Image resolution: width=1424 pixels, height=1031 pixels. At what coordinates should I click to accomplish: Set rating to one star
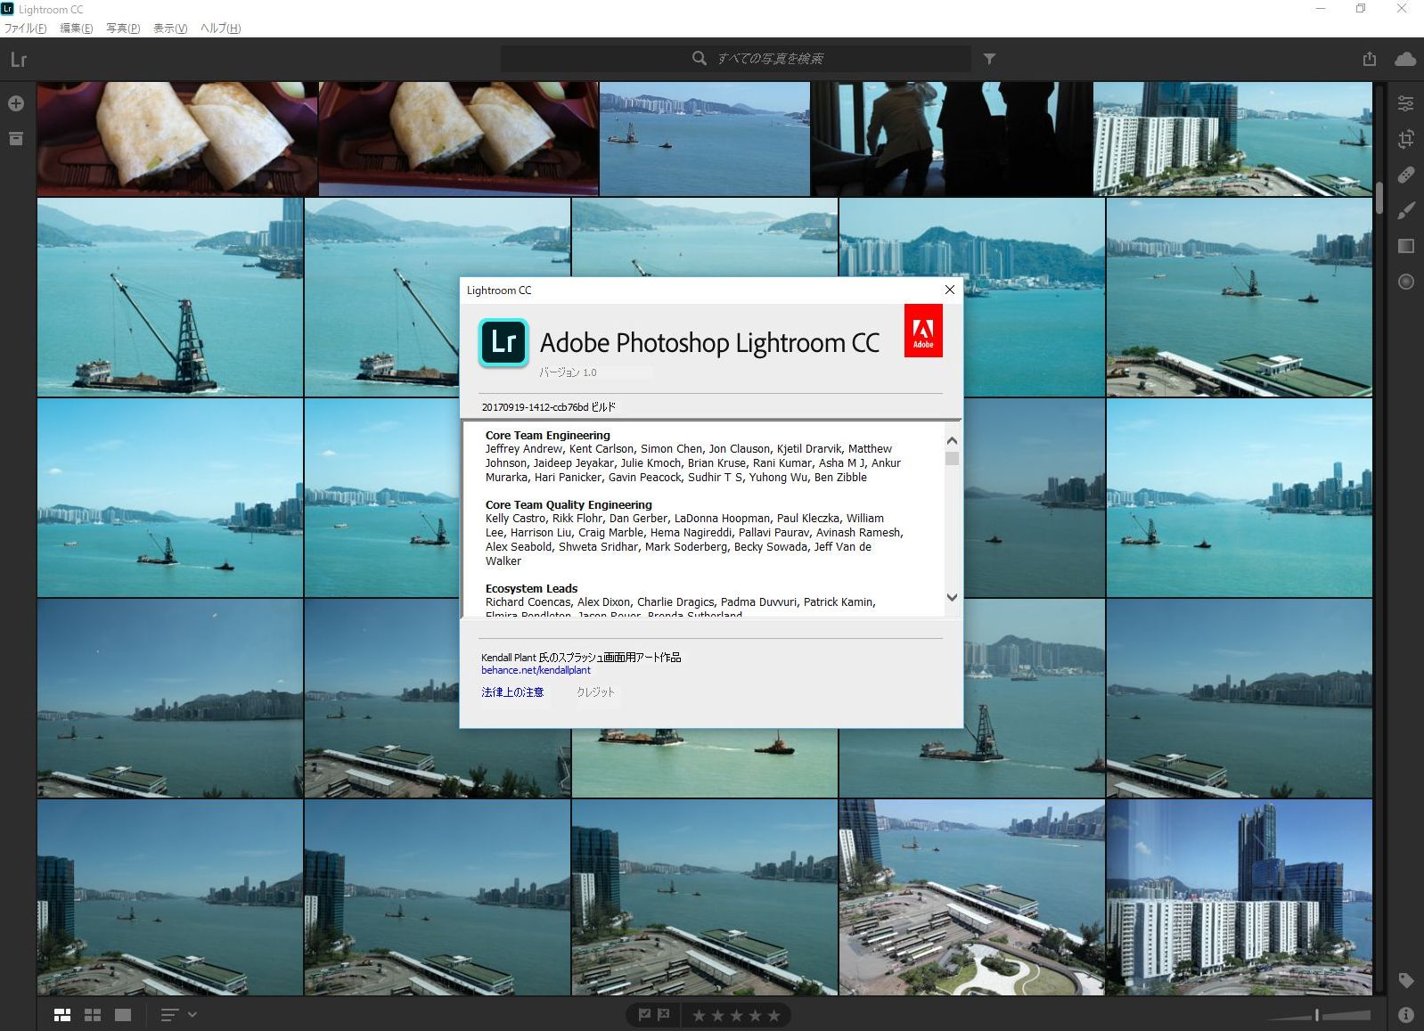tap(699, 1016)
